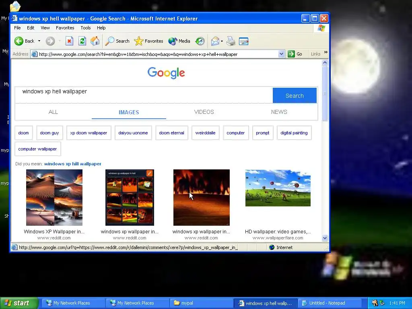
Task: Open the View menu
Action: (45, 28)
